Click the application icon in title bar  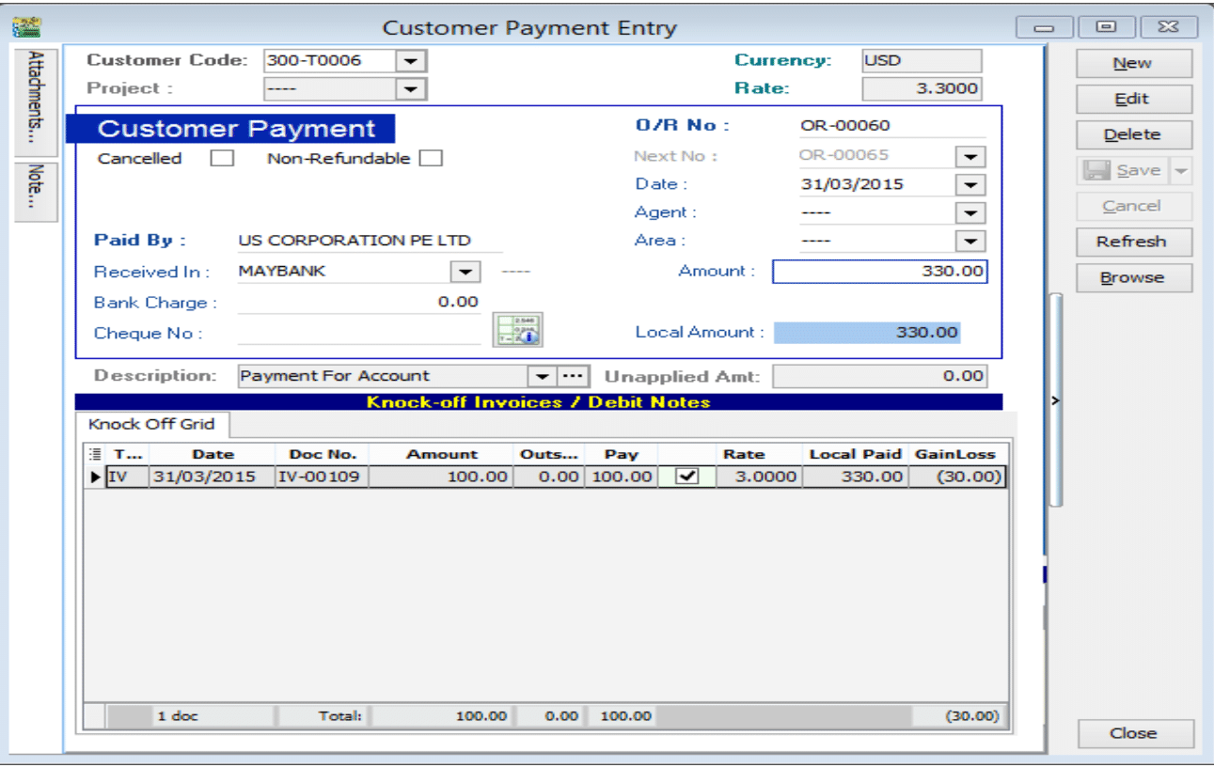pyautogui.click(x=25, y=27)
